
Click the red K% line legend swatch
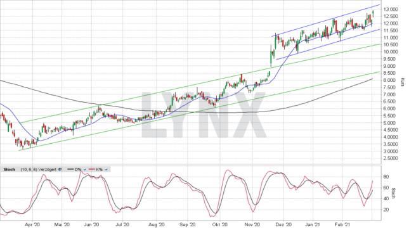pyautogui.click(x=92, y=170)
